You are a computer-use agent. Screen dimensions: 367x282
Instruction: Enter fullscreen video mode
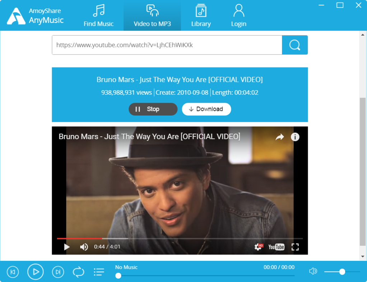pos(295,247)
